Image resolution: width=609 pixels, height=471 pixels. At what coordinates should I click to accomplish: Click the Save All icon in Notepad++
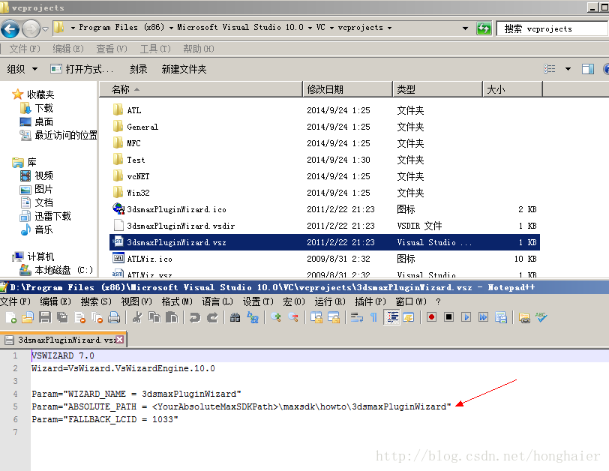tap(62, 317)
